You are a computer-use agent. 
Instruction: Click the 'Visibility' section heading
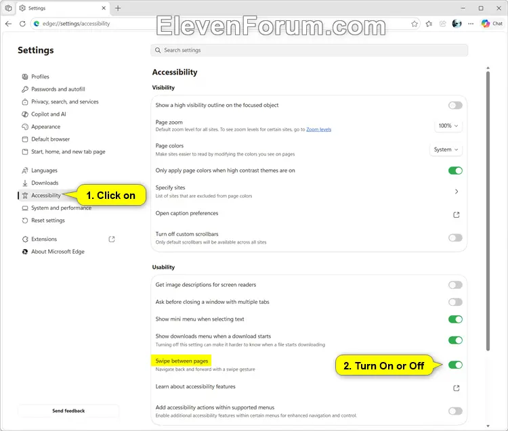163,88
